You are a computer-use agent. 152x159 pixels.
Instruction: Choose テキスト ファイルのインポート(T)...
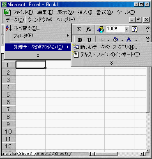[111, 55]
